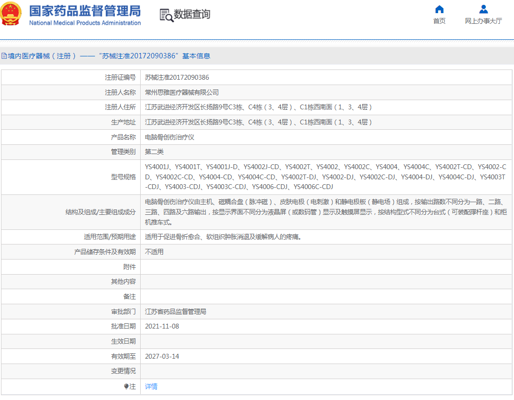Screen dimensions: 514x400
Task: Click the bullet icon beside 注 label
Action: (126, 386)
